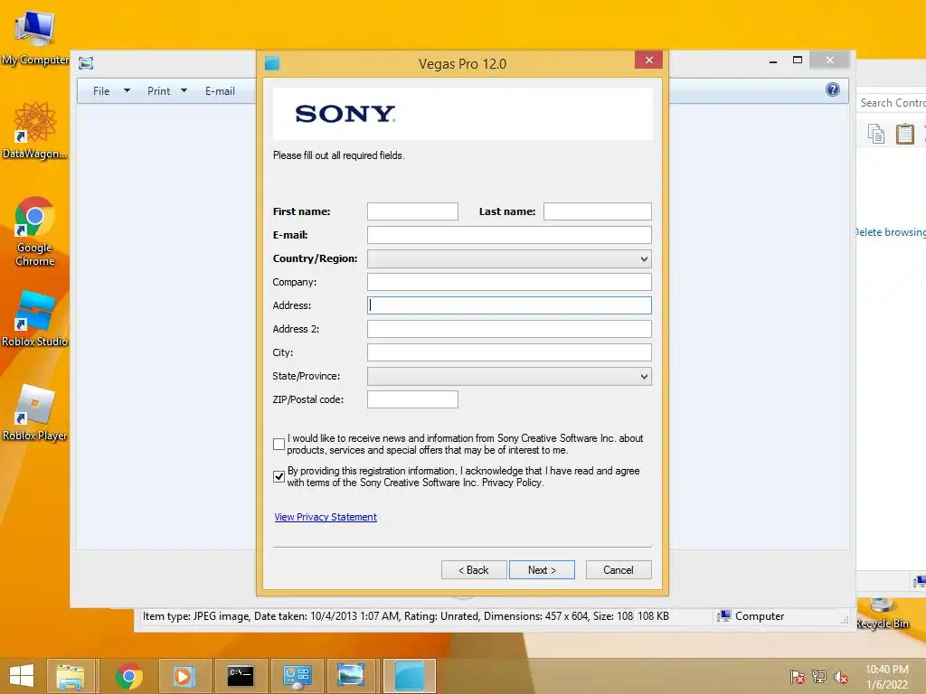Click the Address 2 input field
Image resolution: width=926 pixels, height=694 pixels.
(x=509, y=329)
